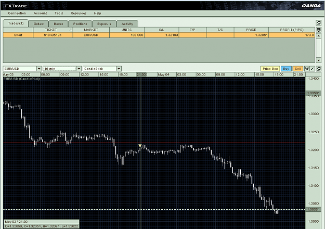Open the Resources menu

pyautogui.click(x=79, y=14)
